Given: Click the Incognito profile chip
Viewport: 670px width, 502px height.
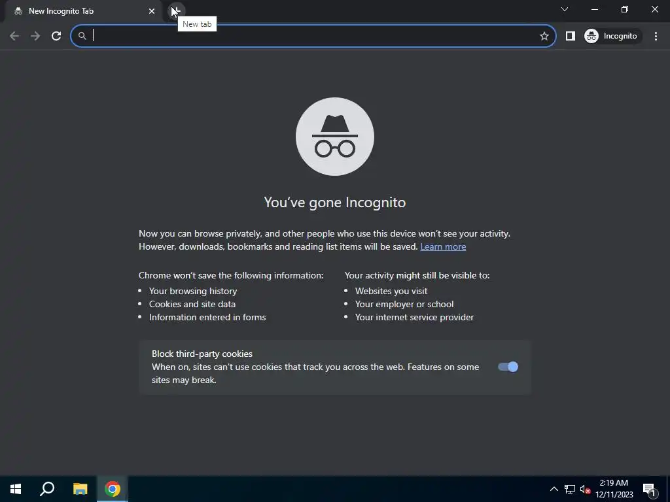Looking at the screenshot, I should [x=612, y=36].
